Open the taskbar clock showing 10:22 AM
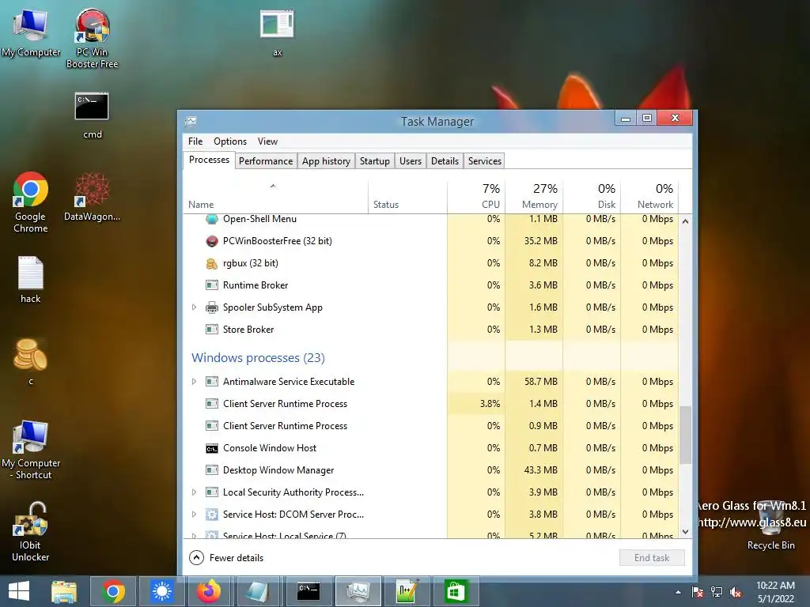This screenshot has height=607, width=810. [x=775, y=592]
